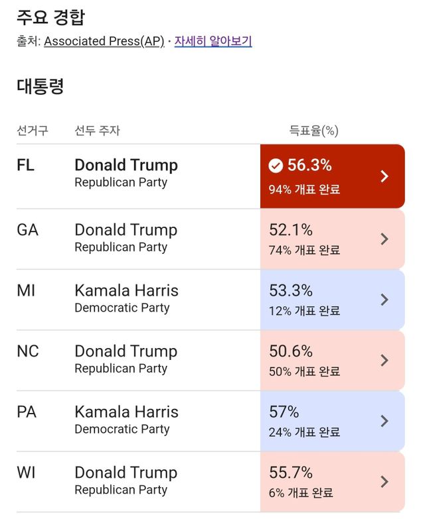The height and width of the screenshot is (519, 425).
Task: Open the Associated Press(AP) source link
Action: 104,41
